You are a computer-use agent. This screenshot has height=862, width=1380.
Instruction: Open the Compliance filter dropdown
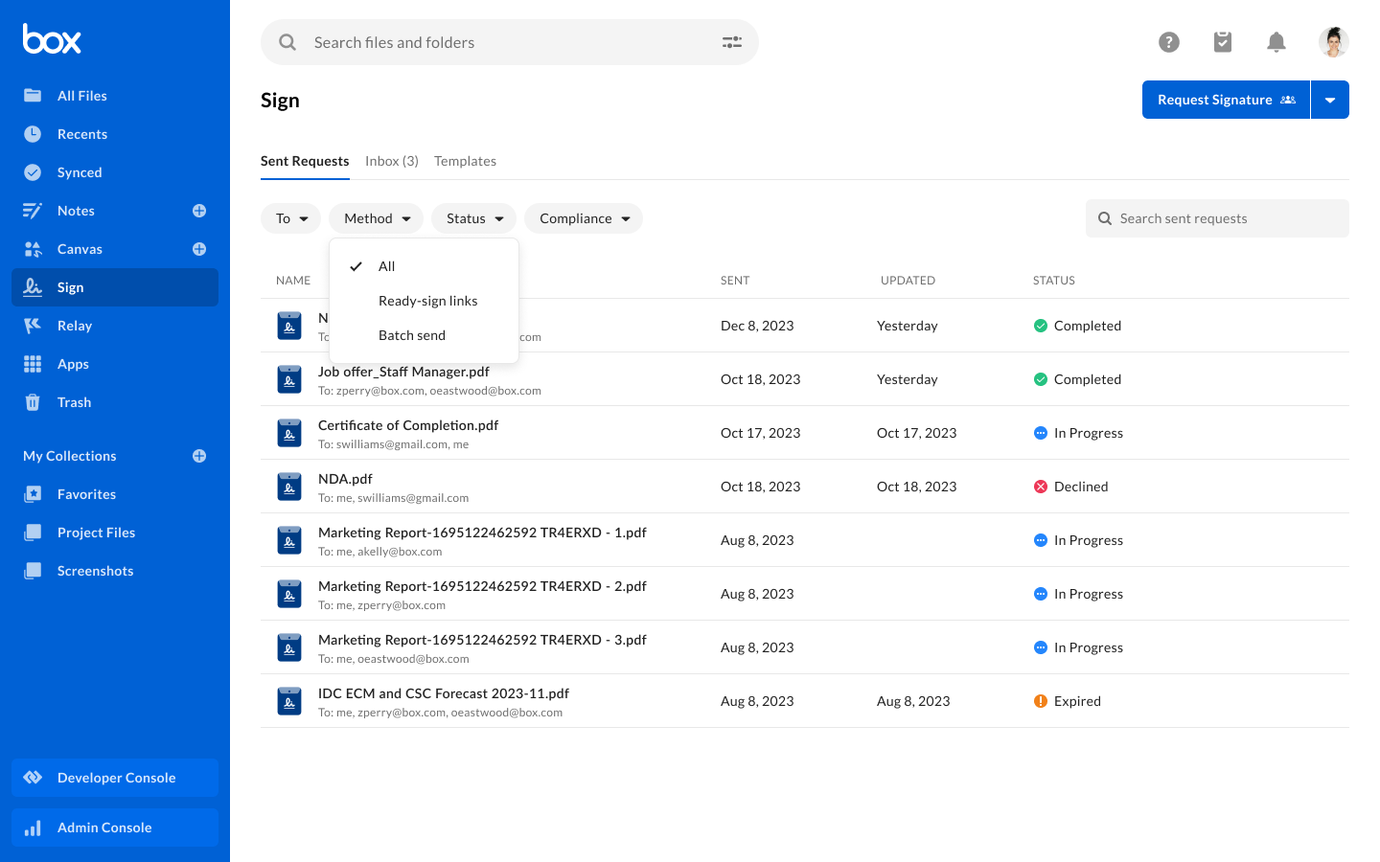[583, 218]
